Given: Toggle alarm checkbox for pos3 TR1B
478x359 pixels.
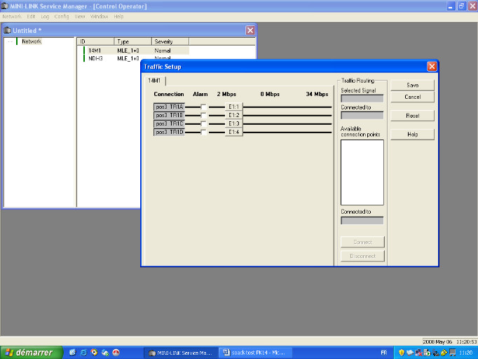Looking at the screenshot, I should [x=203, y=115].
